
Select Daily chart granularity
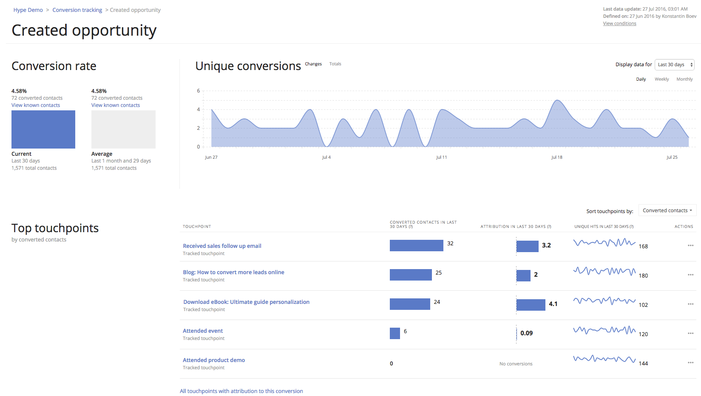point(641,79)
